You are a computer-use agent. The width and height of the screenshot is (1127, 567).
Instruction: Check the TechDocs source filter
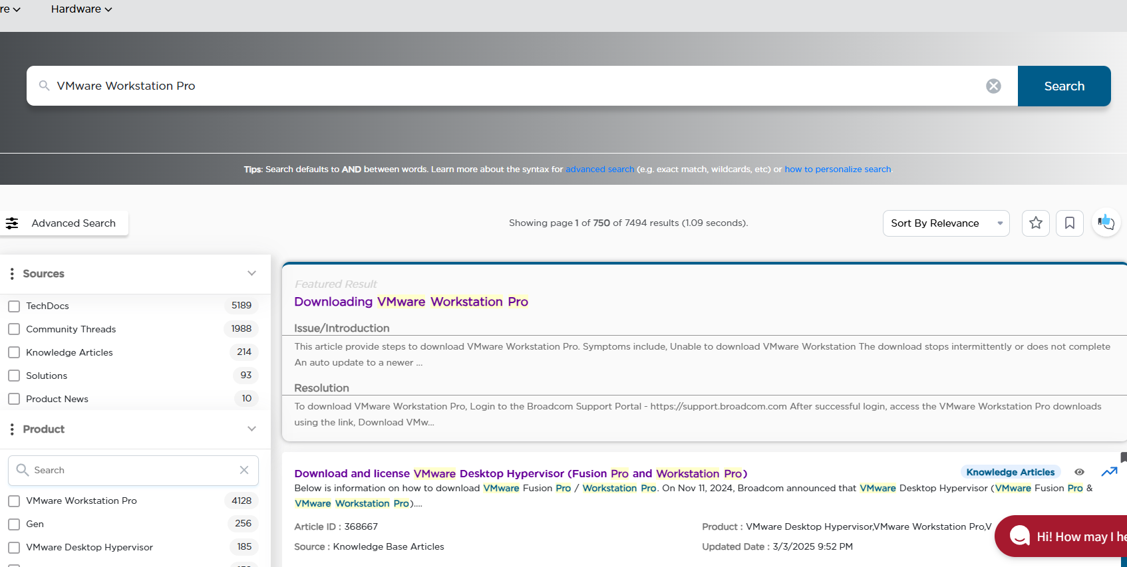coord(14,306)
